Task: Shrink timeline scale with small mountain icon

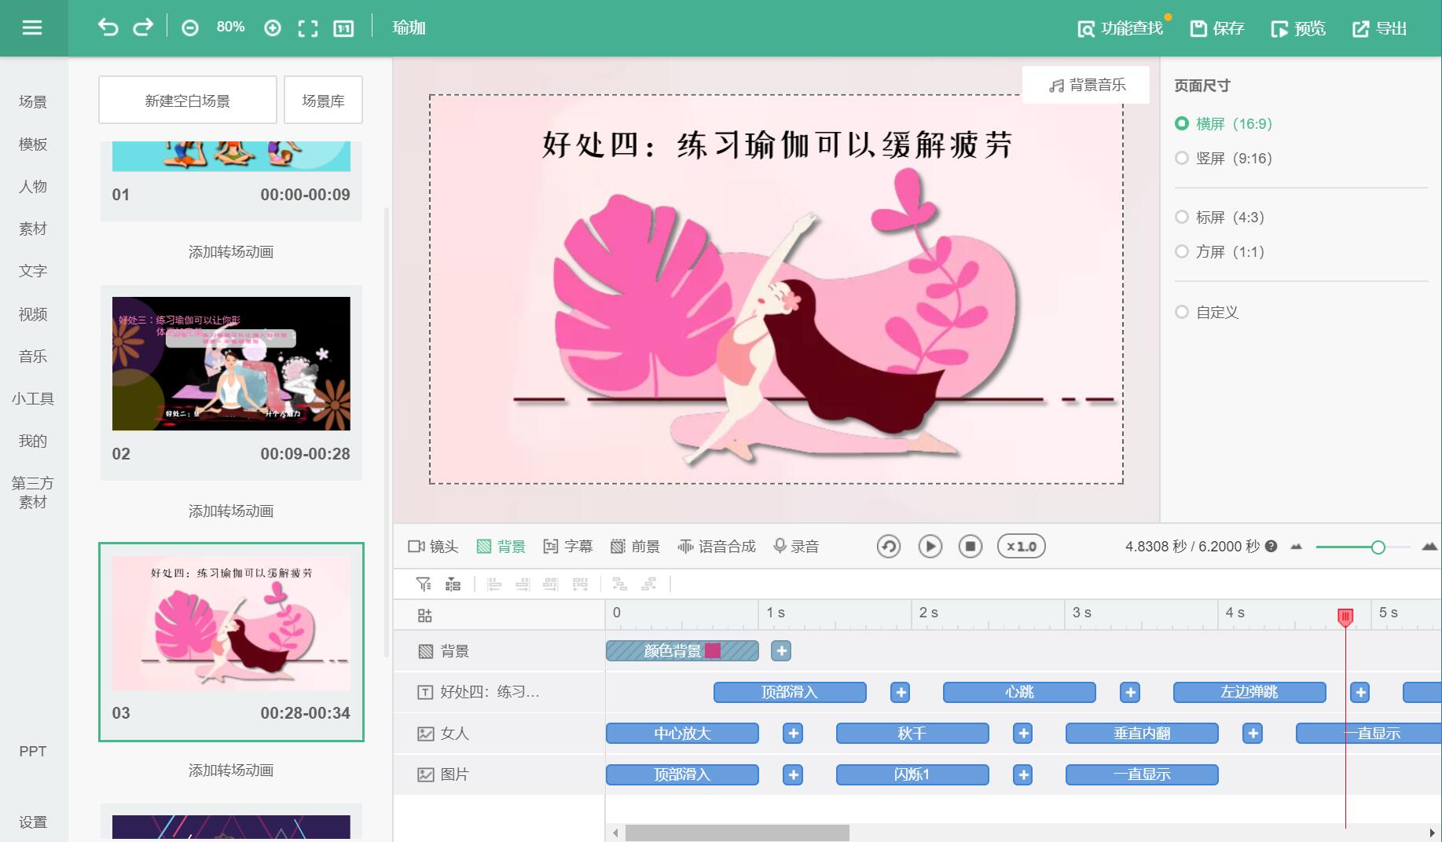Action: [1297, 547]
